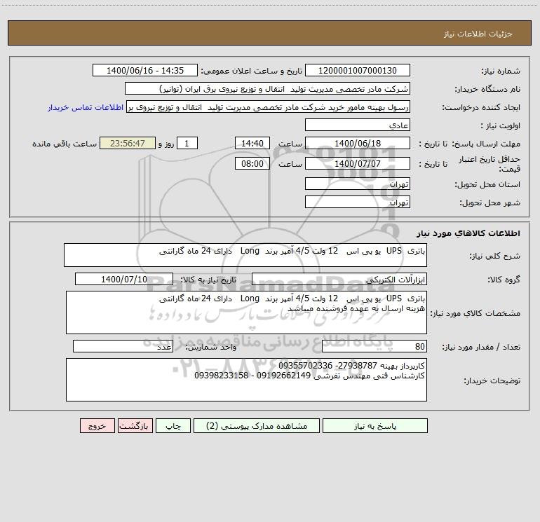Click the buyer organization name field

coord(267,88)
